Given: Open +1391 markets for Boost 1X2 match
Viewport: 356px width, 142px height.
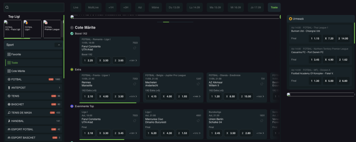Looking at the screenshot, I should 133,61.
